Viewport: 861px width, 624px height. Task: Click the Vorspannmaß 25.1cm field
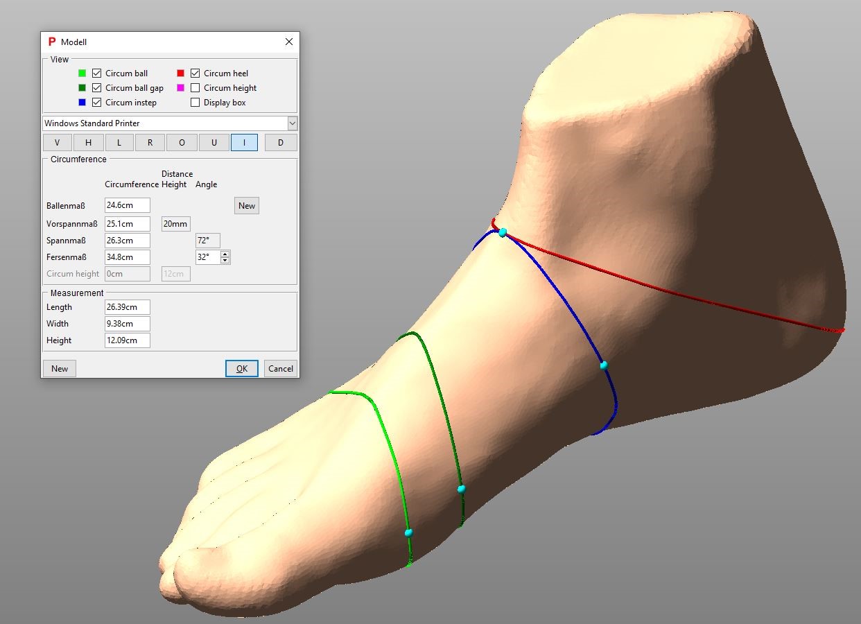128,224
